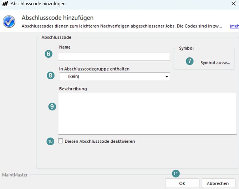Click the In Abschlusscodegruppe enthalten label
Viewport: 239px width, 189px height.
[94, 69]
